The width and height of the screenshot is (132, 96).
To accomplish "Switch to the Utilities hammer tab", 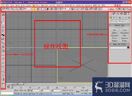I will pos(129,13).
